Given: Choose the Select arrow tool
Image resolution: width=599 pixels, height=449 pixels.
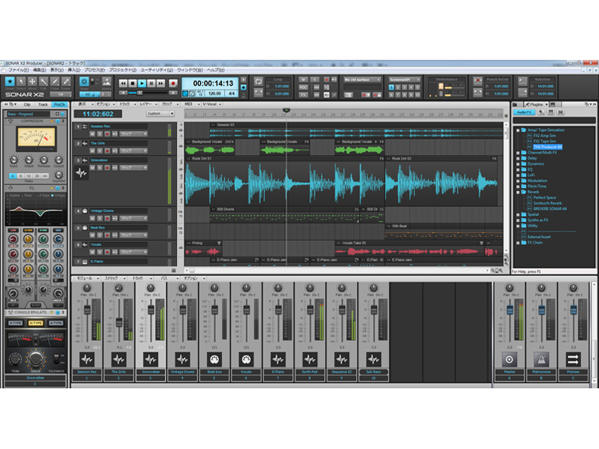Looking at the screenshot, I should tap(21, 81).
